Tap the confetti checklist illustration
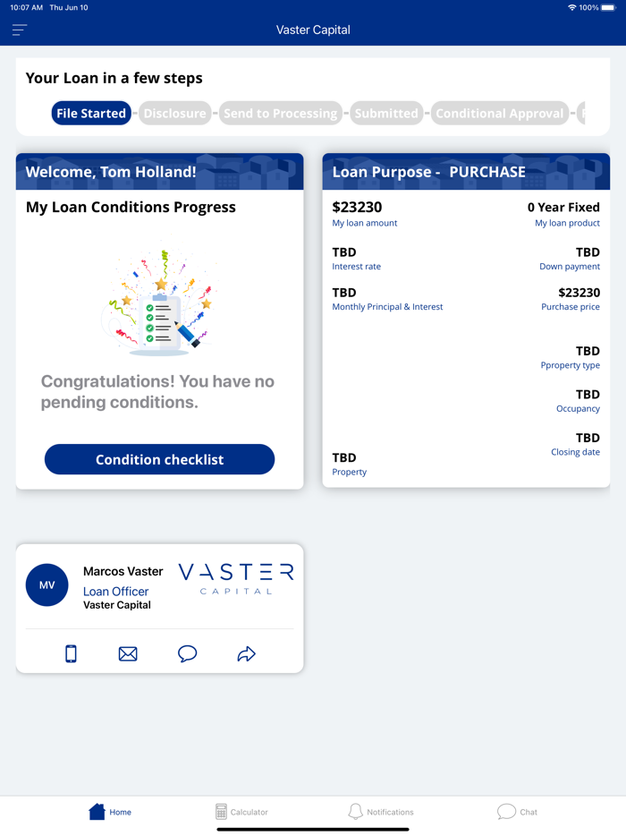 click(x=159, y=302)
